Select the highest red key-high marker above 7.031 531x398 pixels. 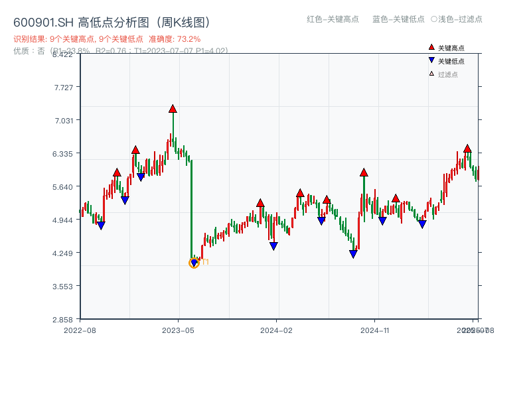tap(173, 109)
